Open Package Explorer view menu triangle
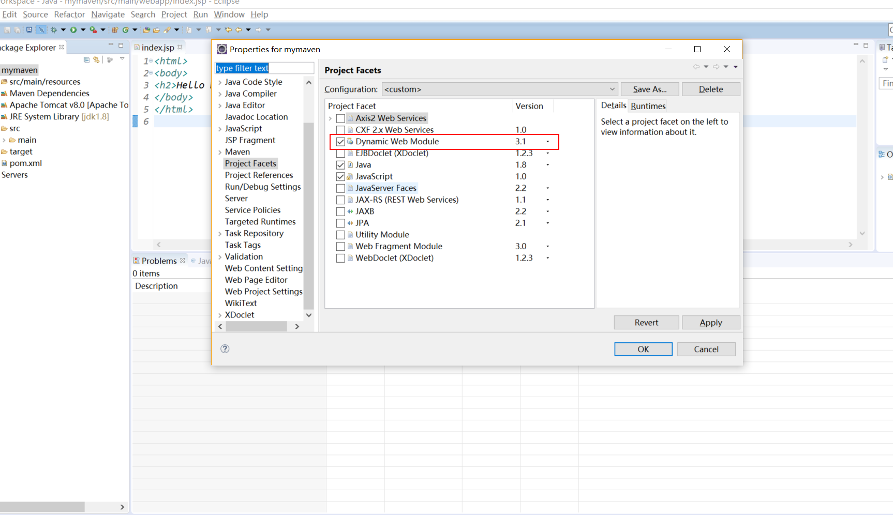 pos(122,58)
